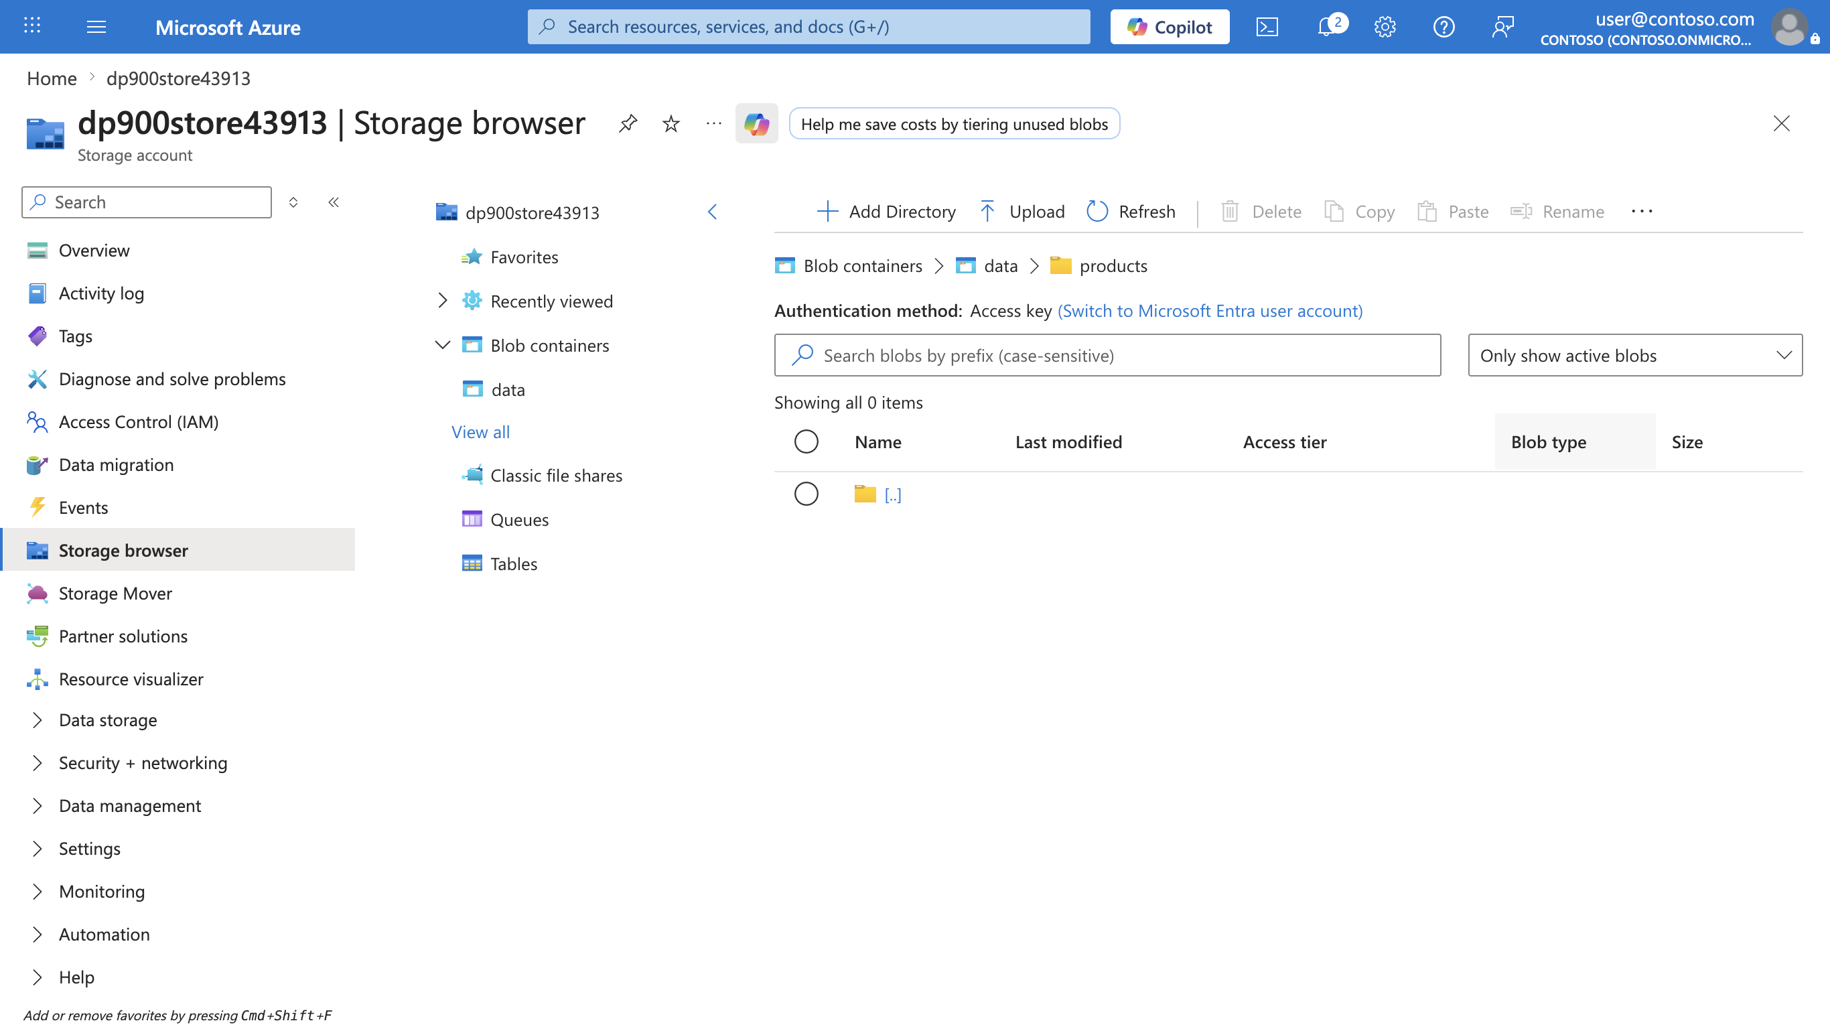
Task: Refresh the blob list
Action: pyautogui.click(x=1131, y=212)
